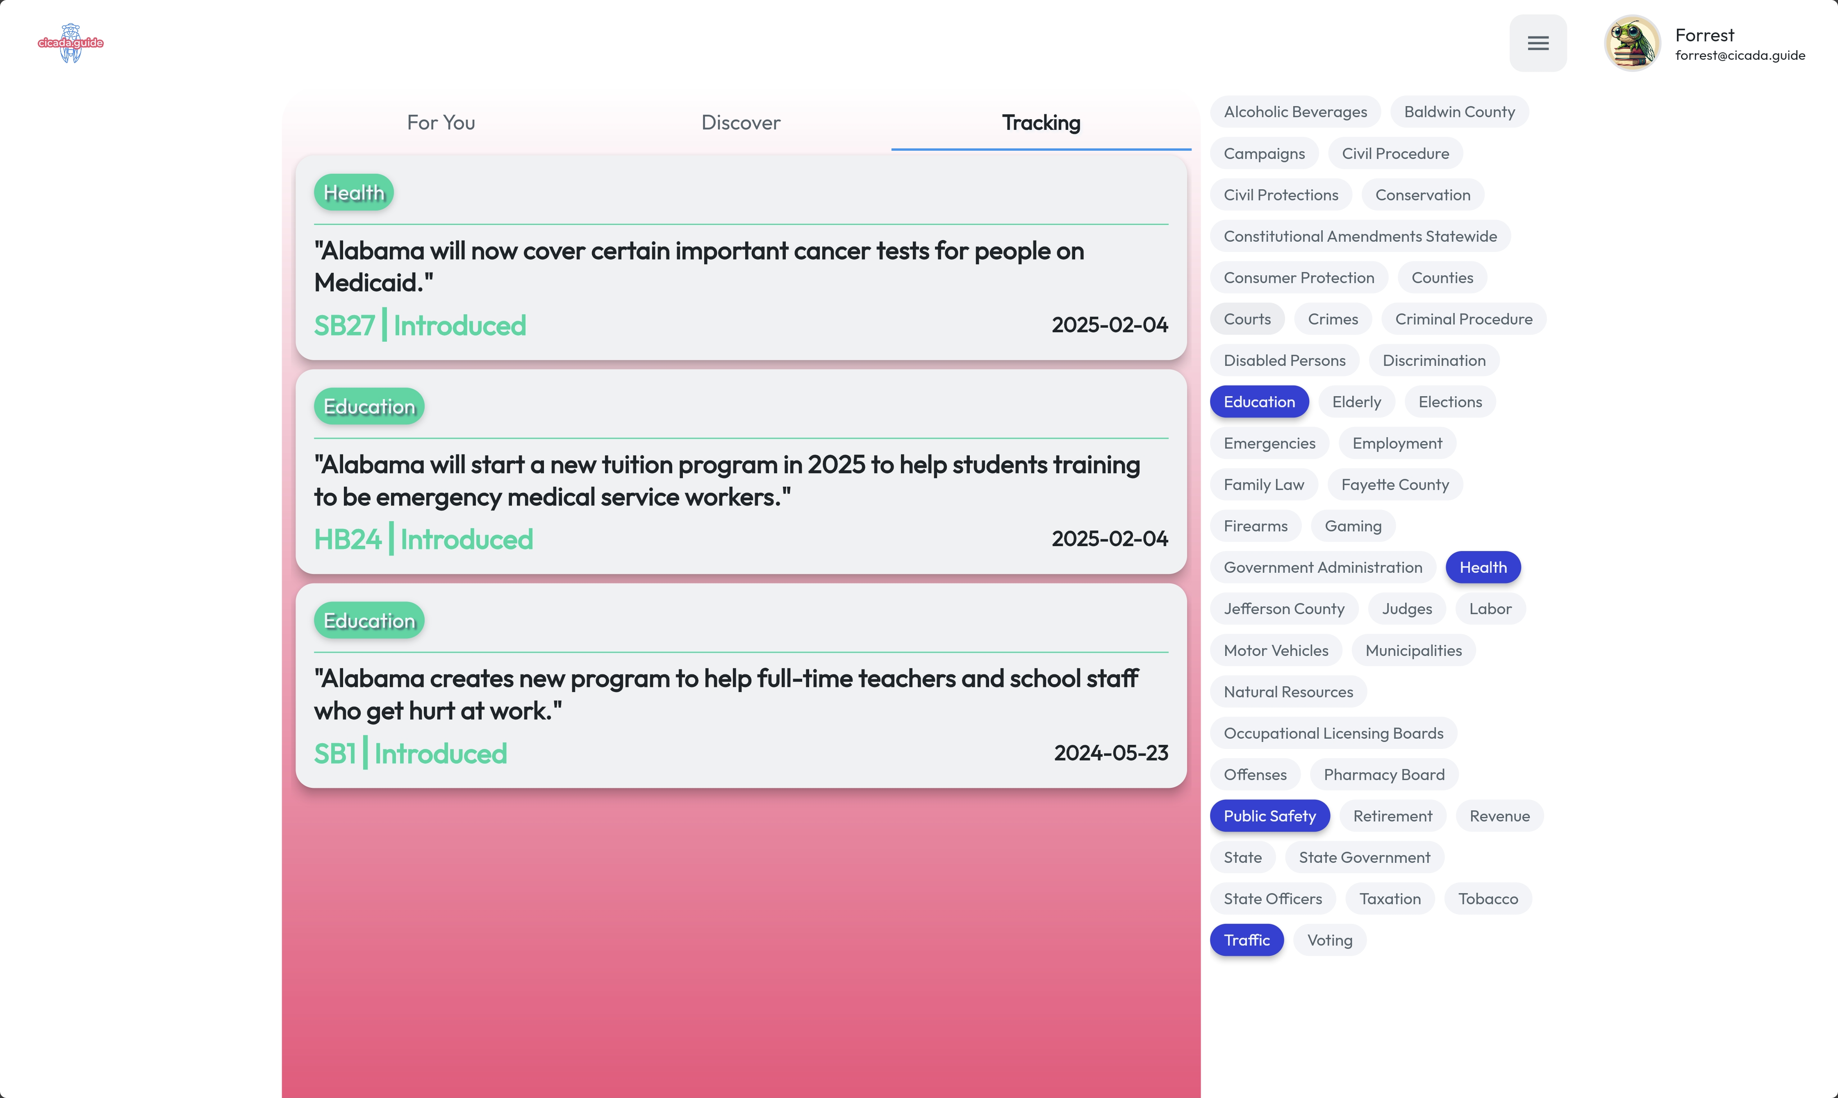Toggle off the Health topic filter
The height and width of the screenshot is (1098, 1838).
tap(1482, 567)
